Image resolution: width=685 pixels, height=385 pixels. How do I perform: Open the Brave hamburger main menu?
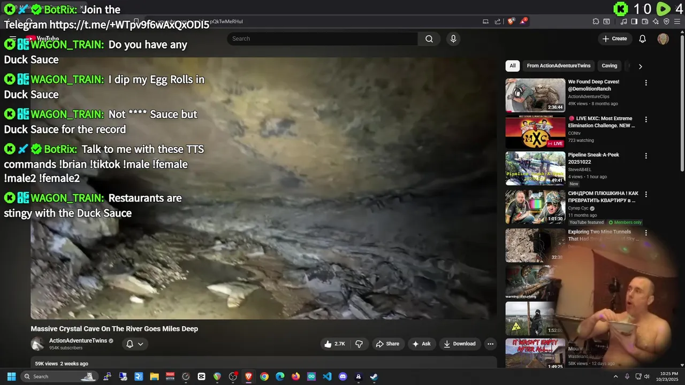point(678,21)
